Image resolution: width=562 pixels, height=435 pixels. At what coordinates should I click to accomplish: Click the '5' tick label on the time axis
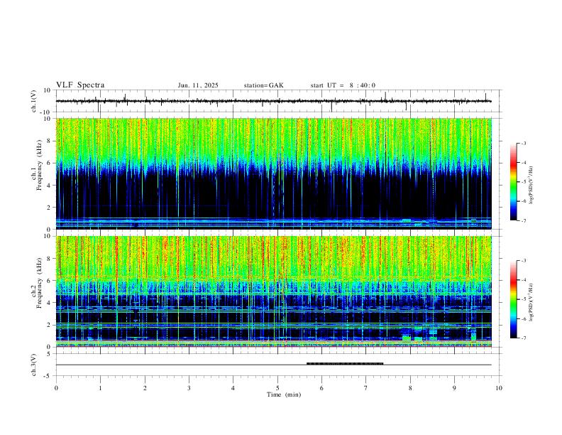coord(277,388)
